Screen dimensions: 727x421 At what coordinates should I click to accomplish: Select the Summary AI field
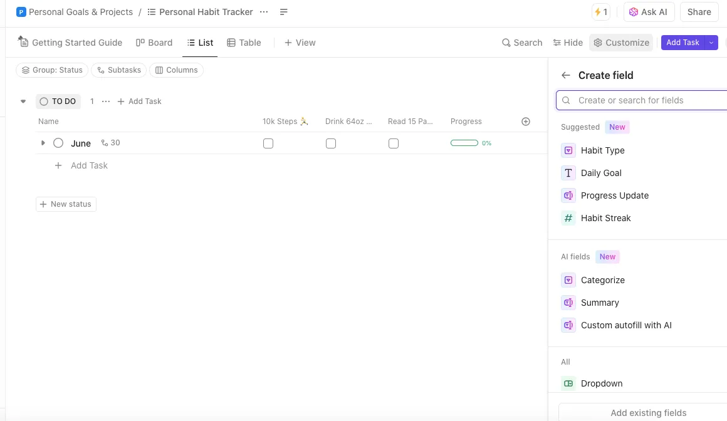point(600,303)
